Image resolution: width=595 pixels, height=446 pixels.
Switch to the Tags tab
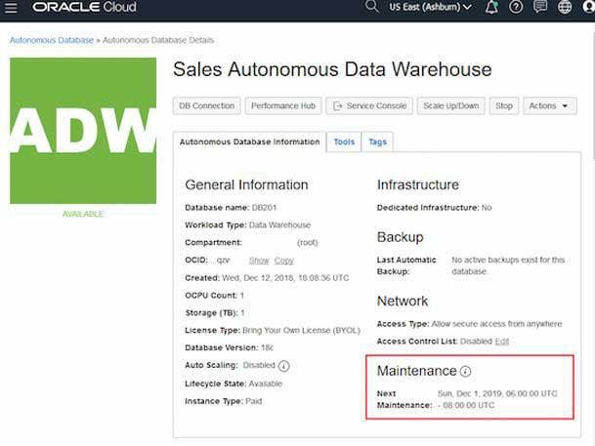[x=377, y=142]
